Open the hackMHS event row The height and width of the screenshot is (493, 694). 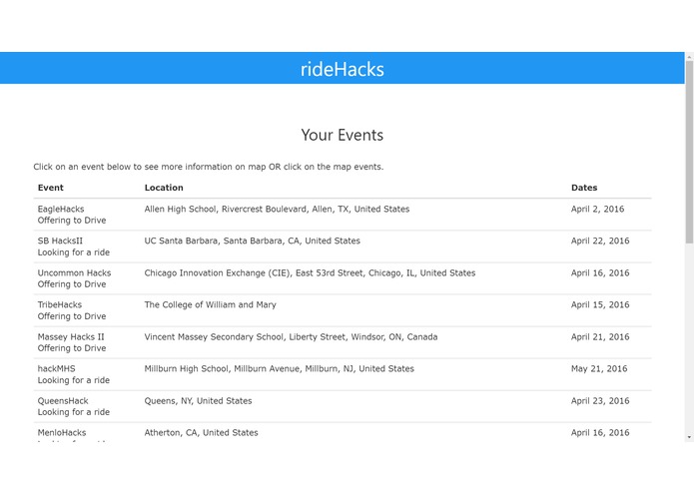click(343, 374)
